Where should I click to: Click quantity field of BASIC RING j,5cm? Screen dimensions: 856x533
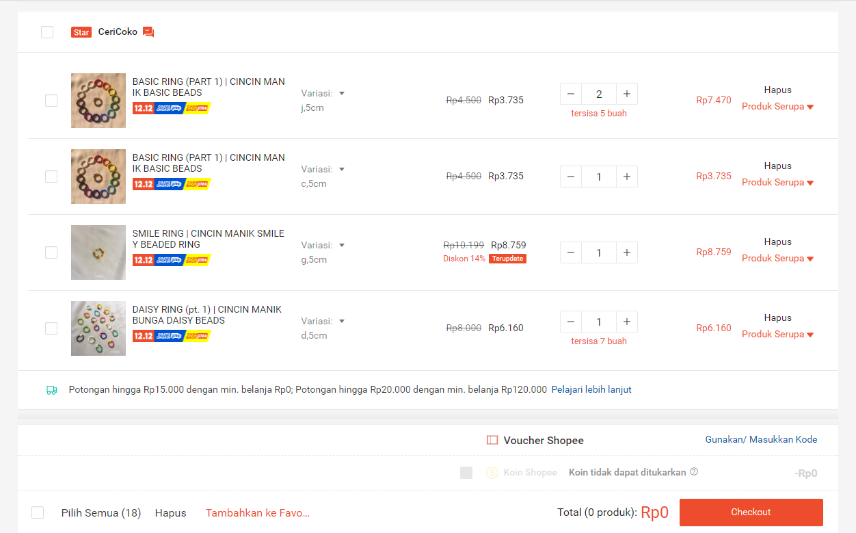point(599,94)
